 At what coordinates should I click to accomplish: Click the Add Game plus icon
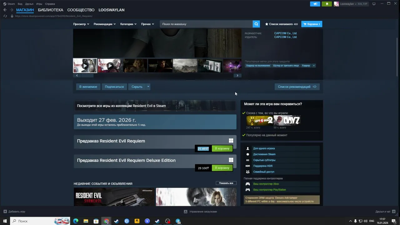pyautogui.click(x=5, y=212)
